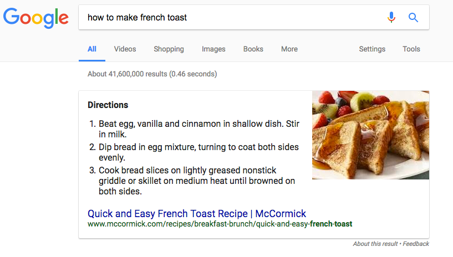Viewport: 453px width, 257px height.
Task: Click the Feedback link below the snippet
Action: click(x=416, y=244)
